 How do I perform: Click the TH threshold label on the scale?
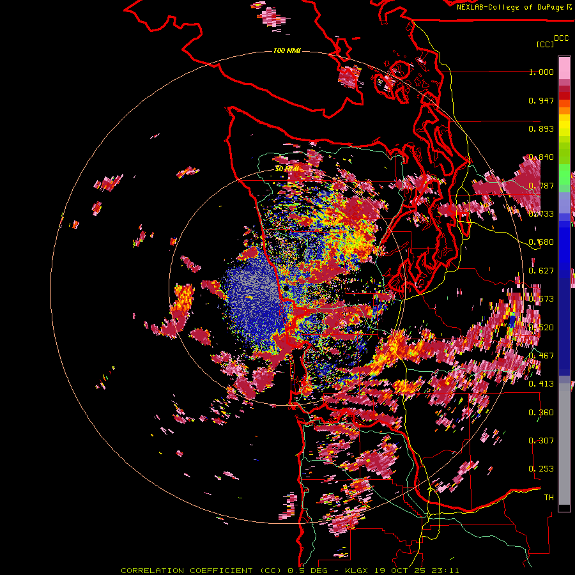click(x=549, y=498)
